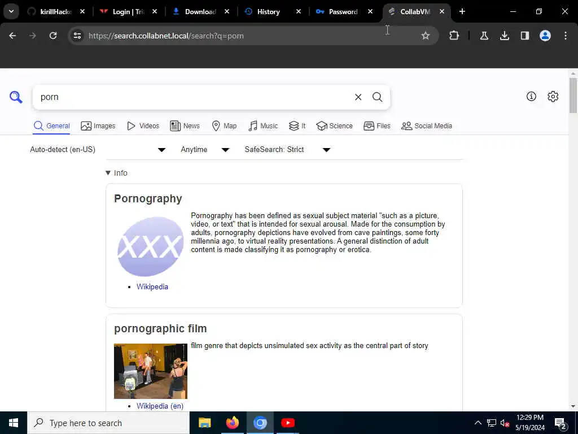The height and width of the screenshot is (434, 578).
Task: Reload the current page
Action: [x=53, y=36]
